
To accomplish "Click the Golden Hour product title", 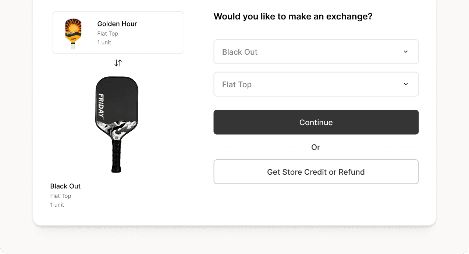I will click(x=117, y=24).
